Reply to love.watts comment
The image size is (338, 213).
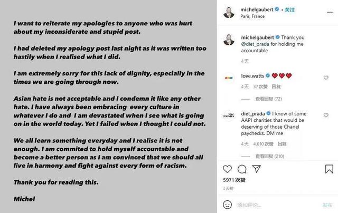click(x=276, y=86)
